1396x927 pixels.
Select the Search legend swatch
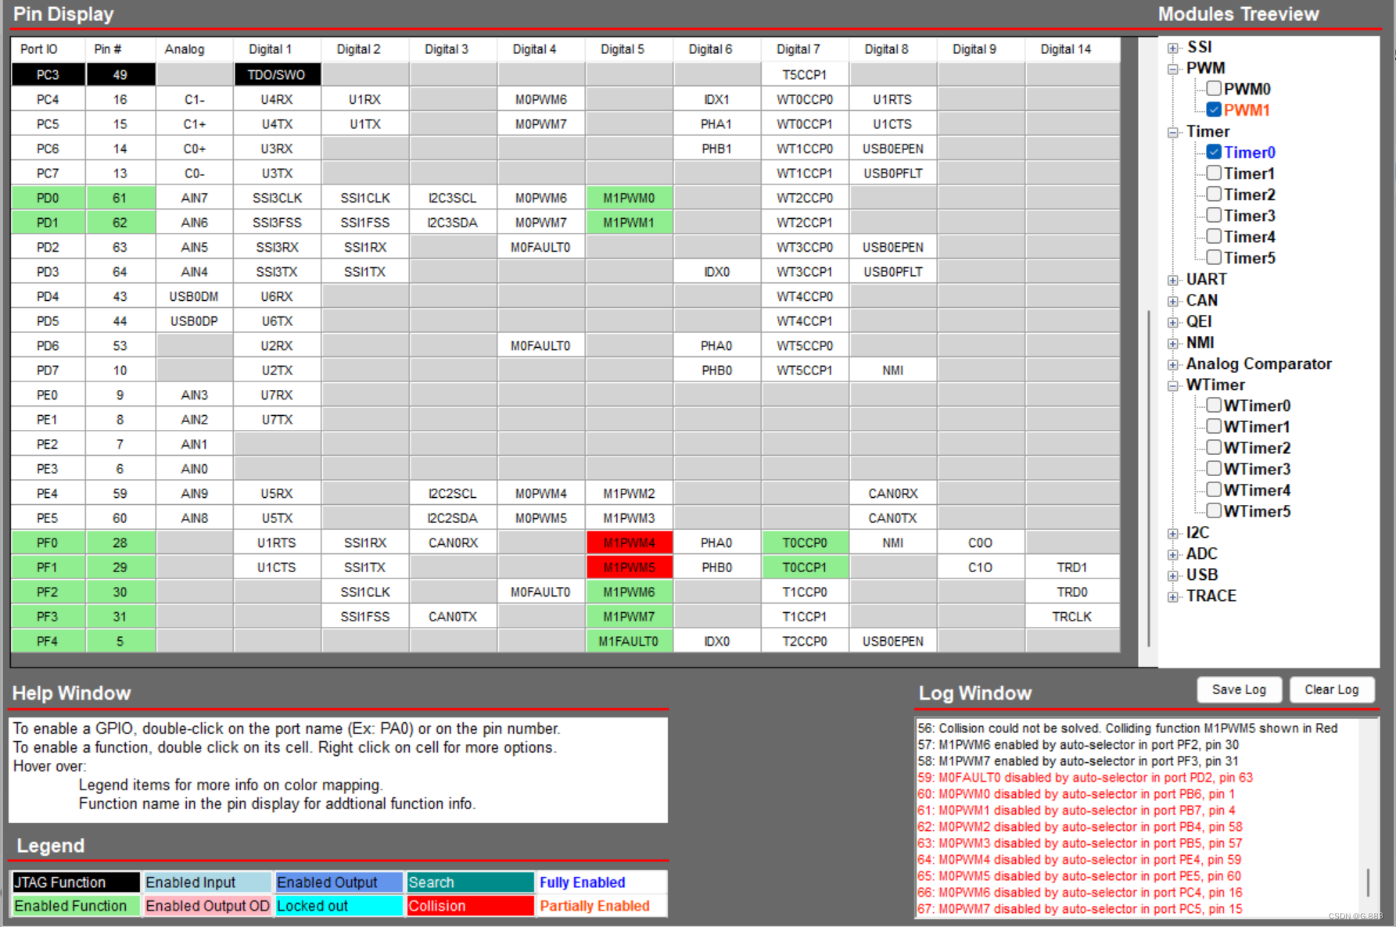(470, 882)
